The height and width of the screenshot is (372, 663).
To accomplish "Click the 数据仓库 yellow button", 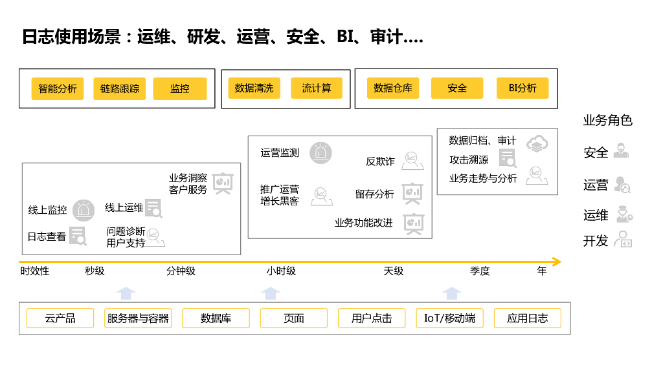I will pos(393,88).
